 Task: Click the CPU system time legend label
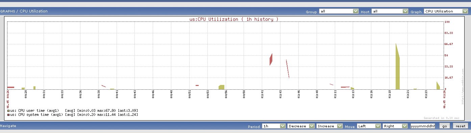pyautogui.click(x=37, y=115)
